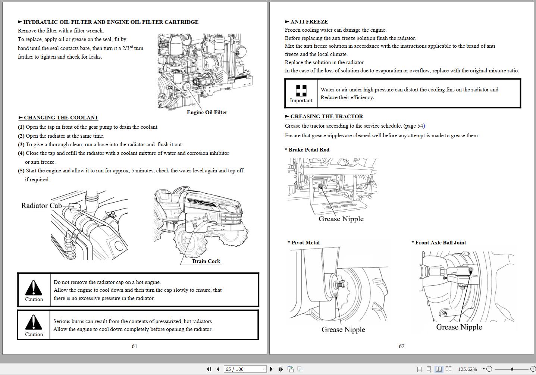Click the zoom in plus button
The height and width of the screenshot is (375, 536).
(x=533, y=369)
